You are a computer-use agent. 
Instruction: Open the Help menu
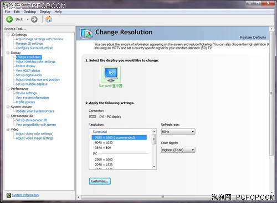coord(58,12)
